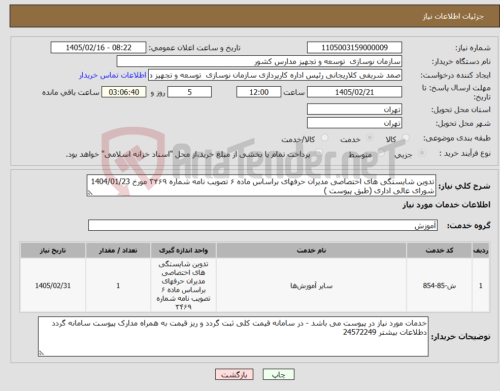Click the remaining time field 03:06:40
Screen dimensions: 500x391
tap(124, 92)
